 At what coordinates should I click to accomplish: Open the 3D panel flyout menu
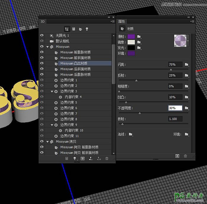tap(113, 22)
